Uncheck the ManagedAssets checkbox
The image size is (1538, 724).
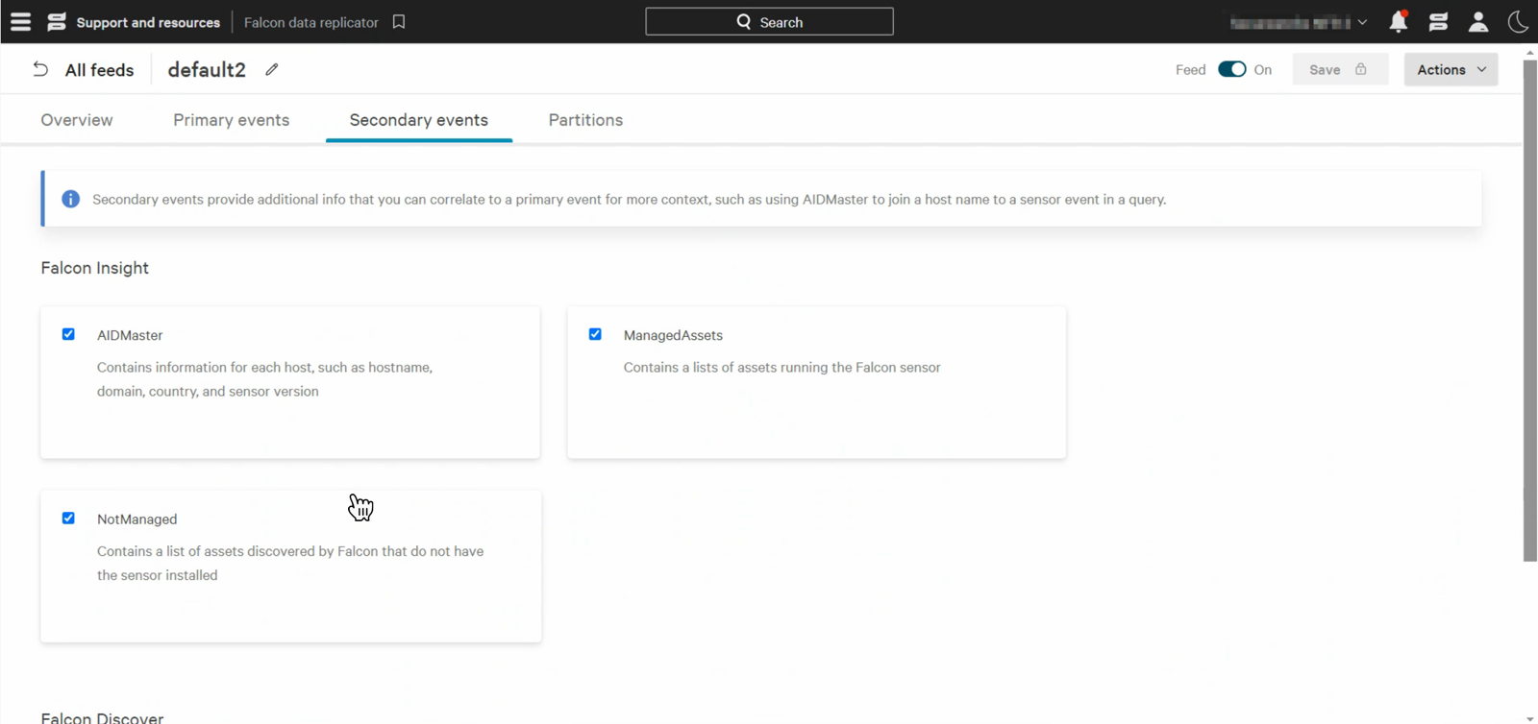(x=595, y=334)
